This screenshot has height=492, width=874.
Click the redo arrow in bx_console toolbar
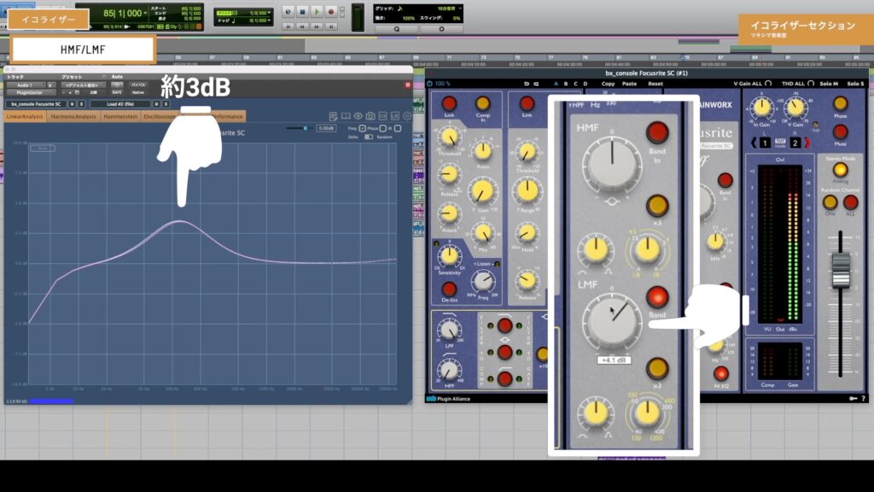(x=536, y=84)
